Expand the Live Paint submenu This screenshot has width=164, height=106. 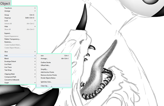pos(18,65)
